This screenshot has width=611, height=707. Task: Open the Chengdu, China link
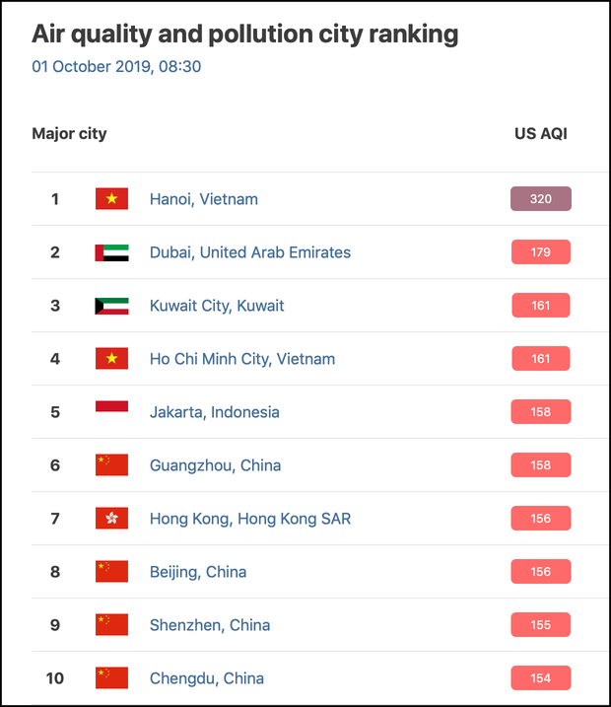coord(207,678)
